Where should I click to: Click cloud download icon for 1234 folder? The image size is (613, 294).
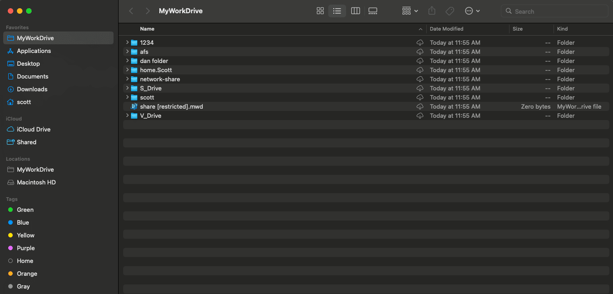[420, 42]
